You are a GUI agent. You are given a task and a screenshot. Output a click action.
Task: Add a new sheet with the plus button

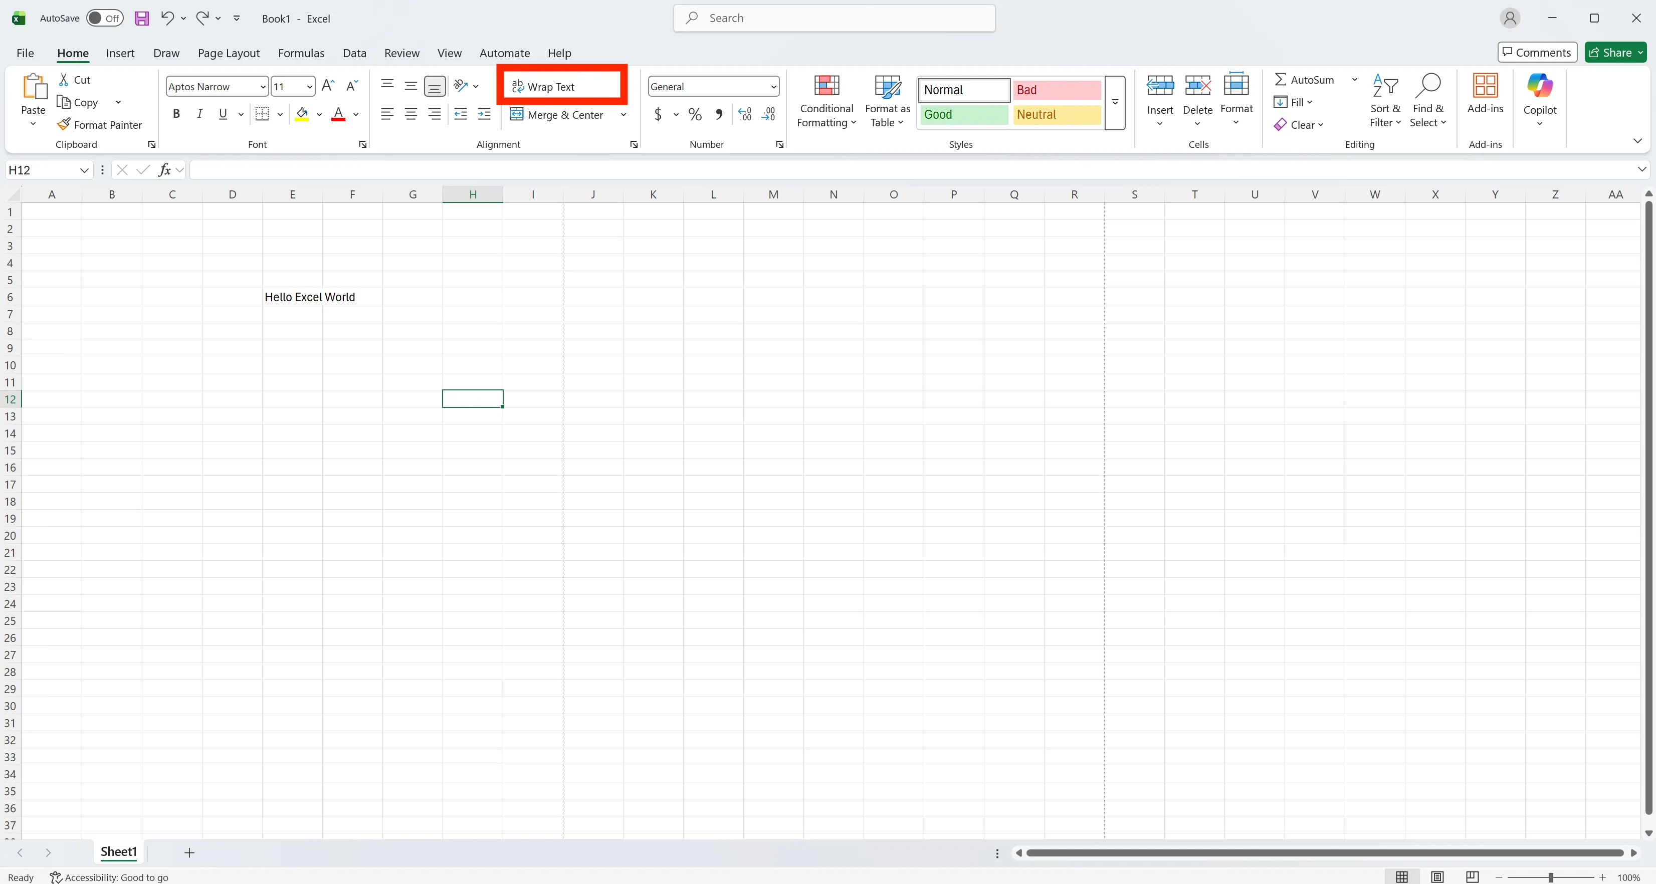[x=189, y=852]
